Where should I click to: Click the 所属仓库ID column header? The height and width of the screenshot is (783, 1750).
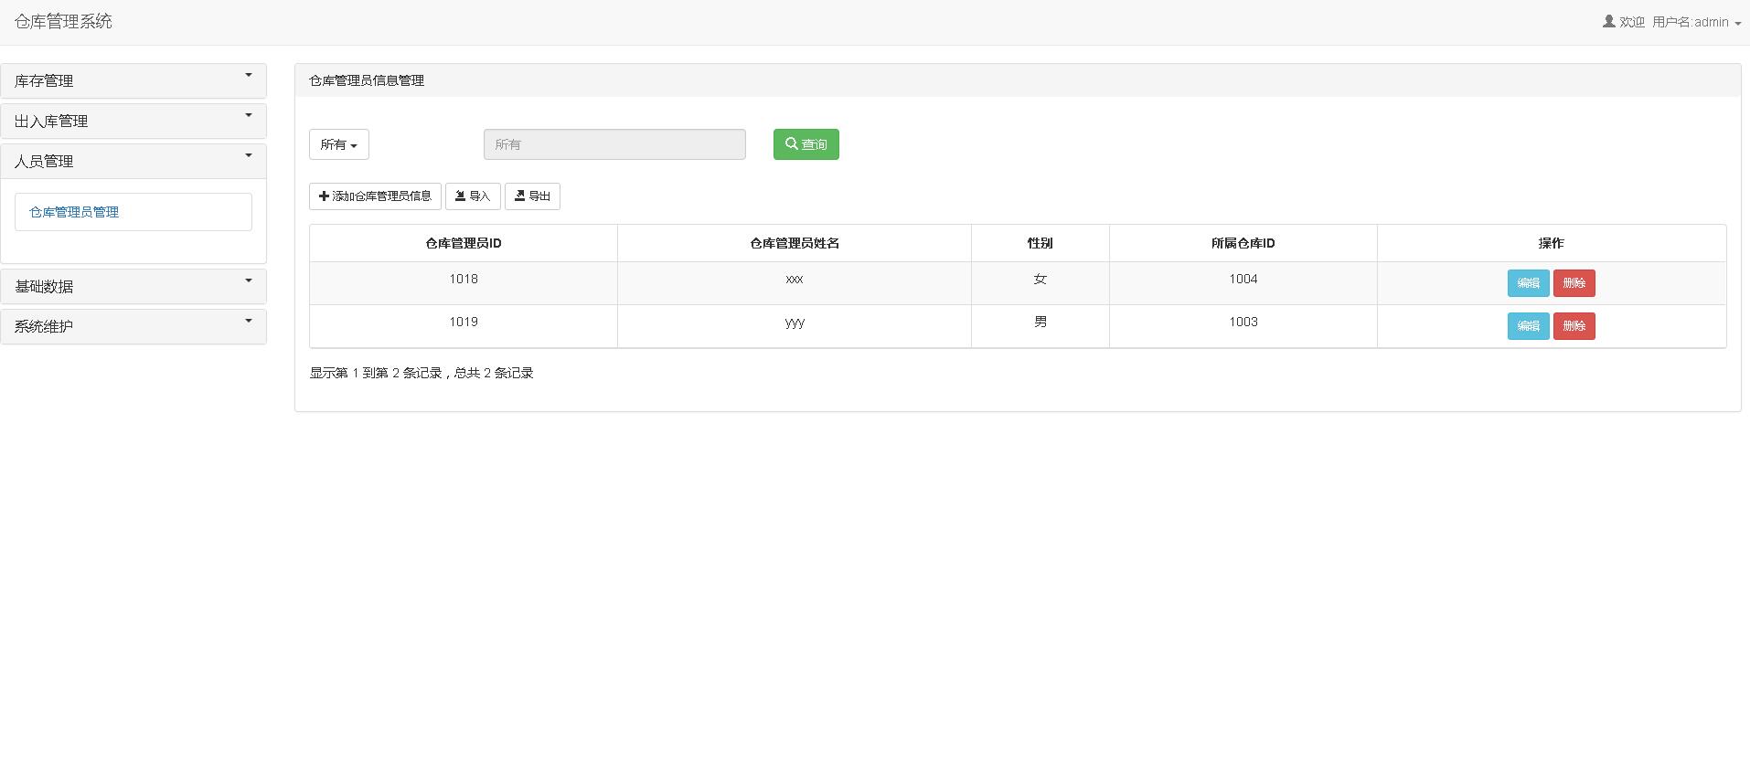1243,243
